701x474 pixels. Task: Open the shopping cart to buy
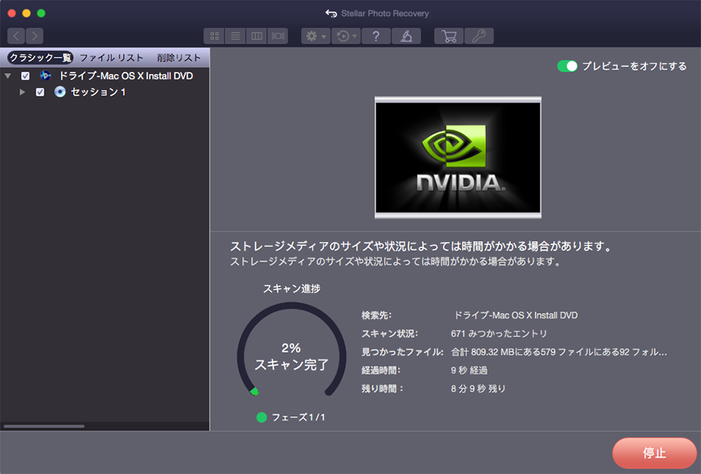tap(449, 36)
